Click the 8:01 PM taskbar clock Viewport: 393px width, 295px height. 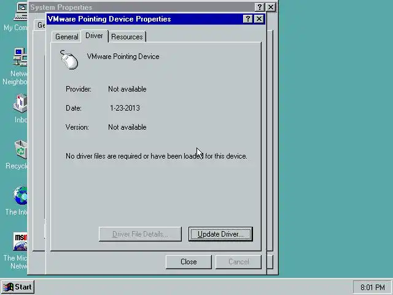(x=372, y=287)
